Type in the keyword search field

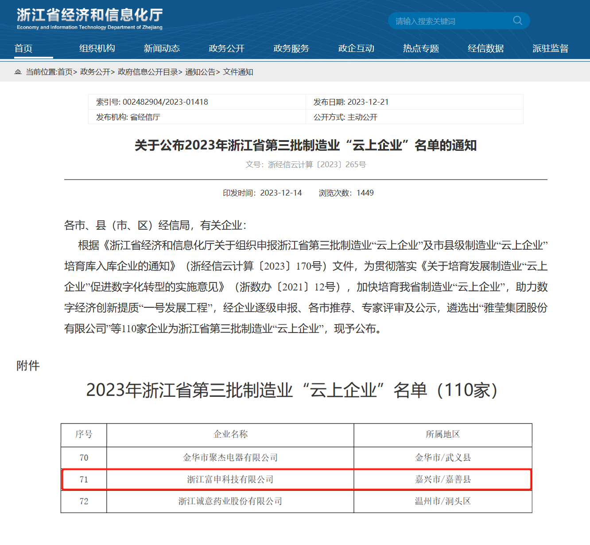pyautogui.click(x=450, y=21)
